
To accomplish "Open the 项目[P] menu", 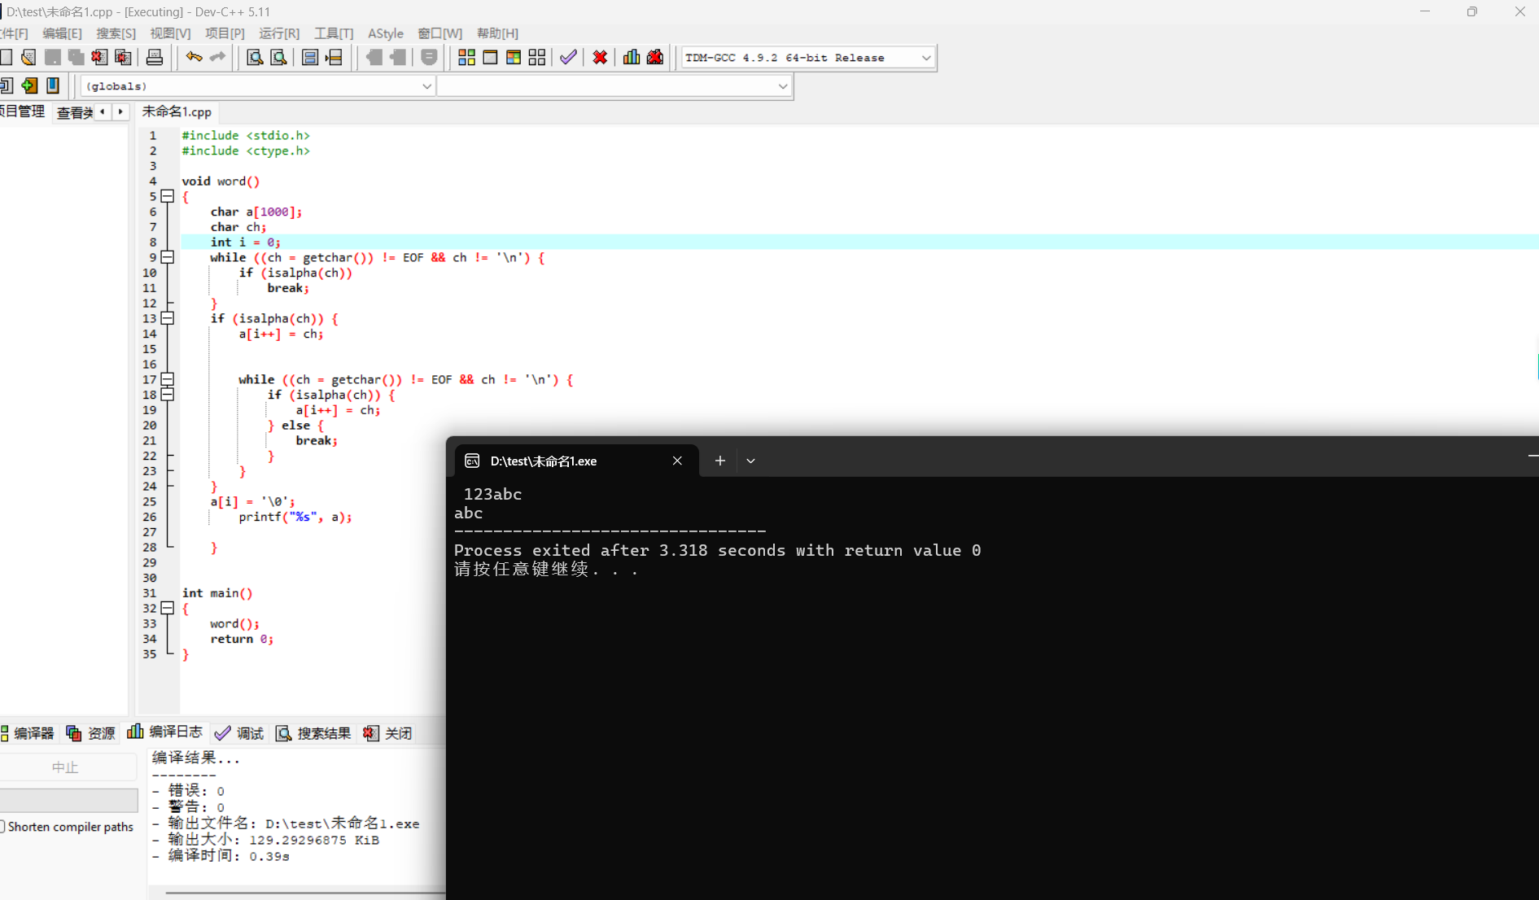I will tap(225, 33).
